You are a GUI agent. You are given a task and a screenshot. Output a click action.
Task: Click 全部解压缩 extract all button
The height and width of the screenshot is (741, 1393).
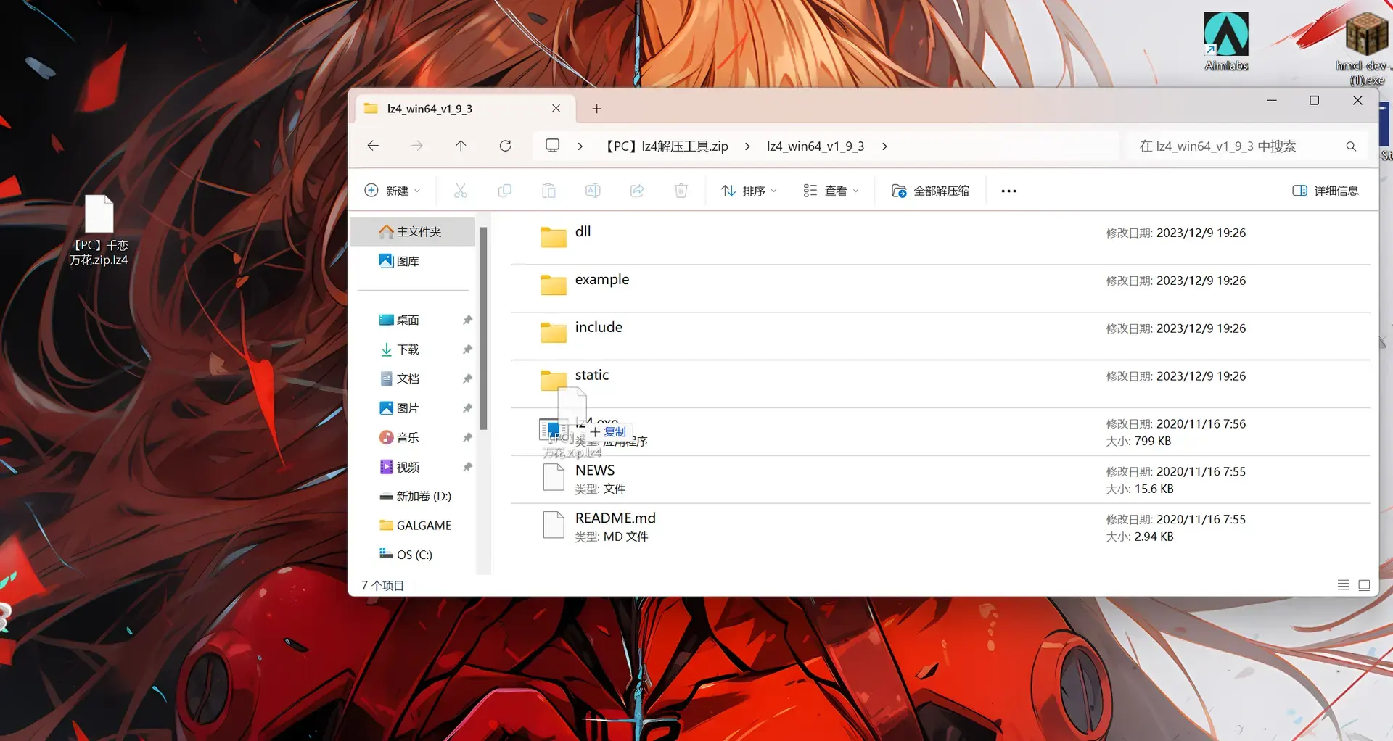[930, 191]
